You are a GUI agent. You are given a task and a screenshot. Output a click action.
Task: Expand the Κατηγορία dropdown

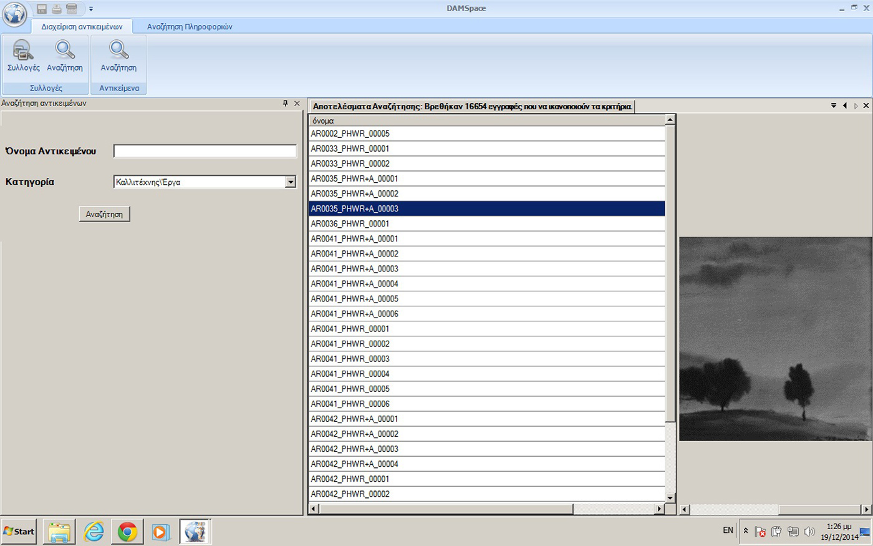point(290,182)
